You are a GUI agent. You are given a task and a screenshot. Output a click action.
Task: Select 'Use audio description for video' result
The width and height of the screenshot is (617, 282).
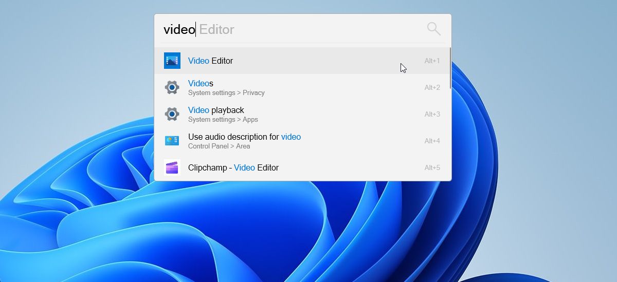pyautogui.click(x=302, y=141)
